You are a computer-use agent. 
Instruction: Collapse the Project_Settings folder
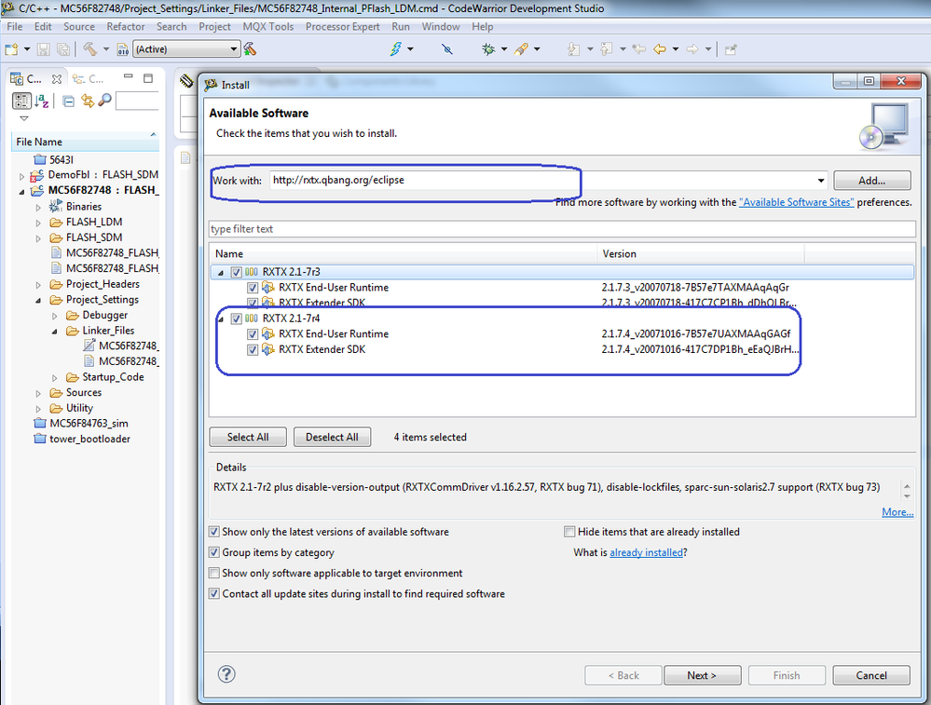[38, 300]
